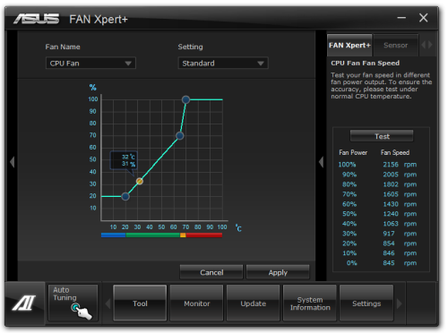The image size is (448, 333).
Task: Open the Update menu
Action: coord(254,303)
